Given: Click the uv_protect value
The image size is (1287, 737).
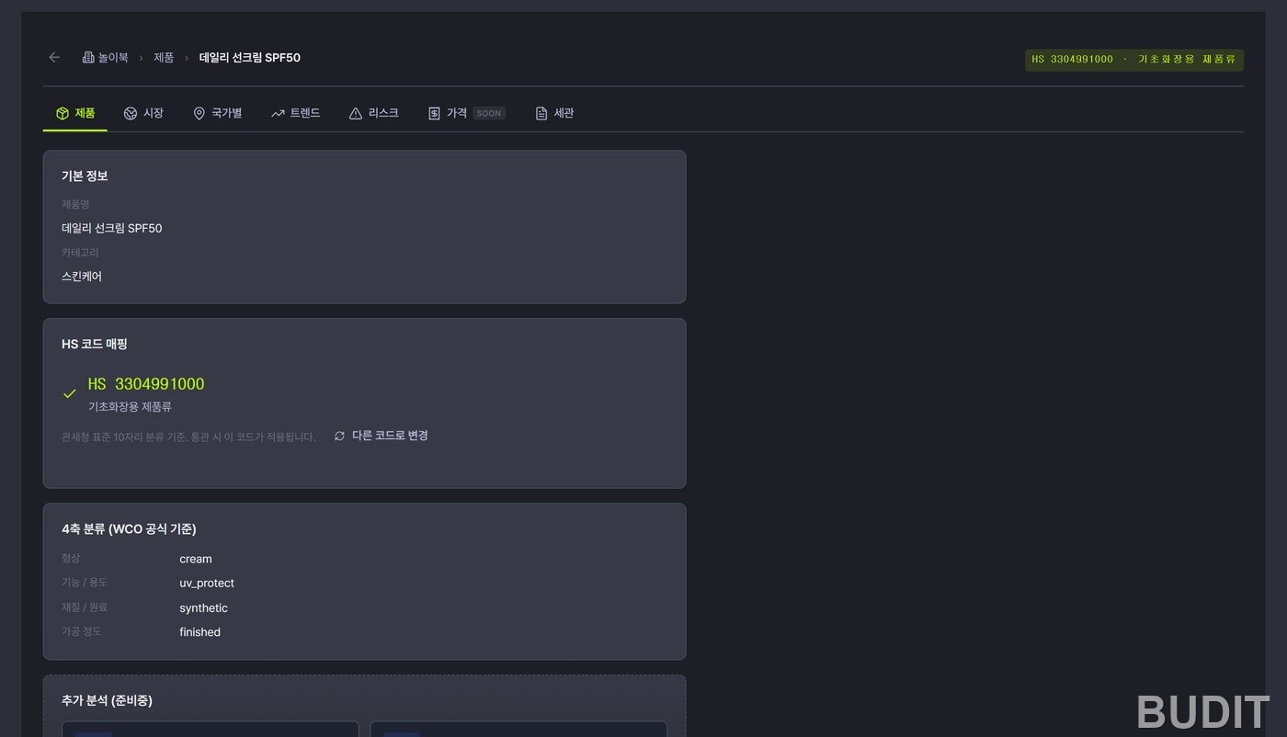Looking at the screenshot, I should (207, 583).
